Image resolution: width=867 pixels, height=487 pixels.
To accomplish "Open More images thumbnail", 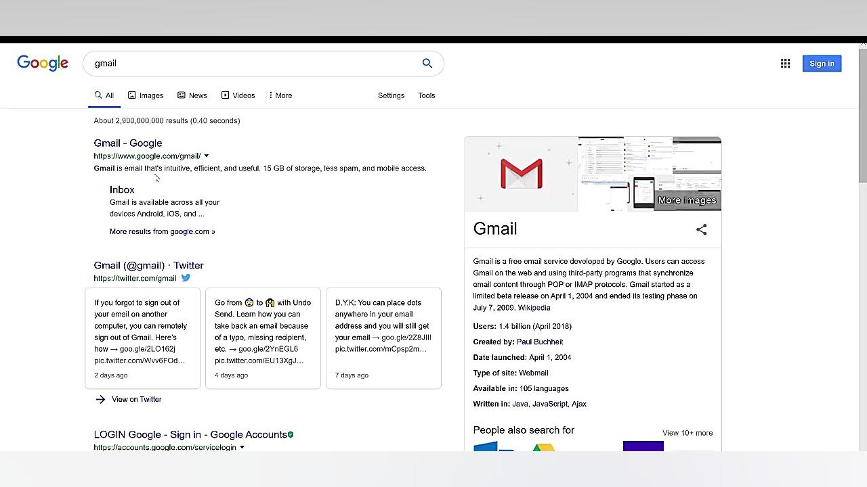I will pos(687,200).
